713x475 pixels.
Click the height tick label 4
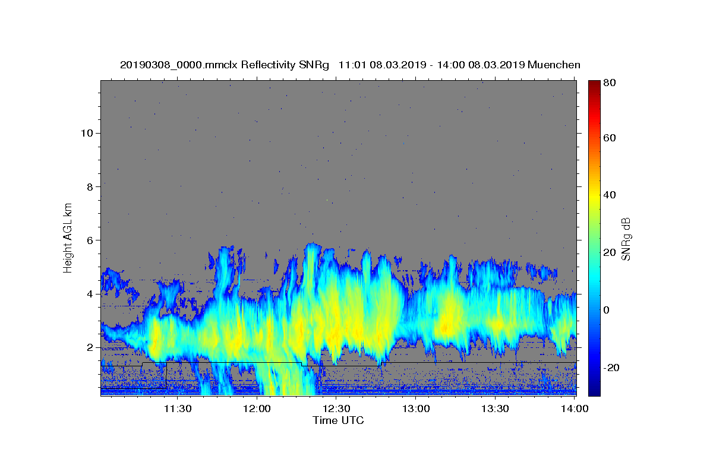[x=89, y=294]
